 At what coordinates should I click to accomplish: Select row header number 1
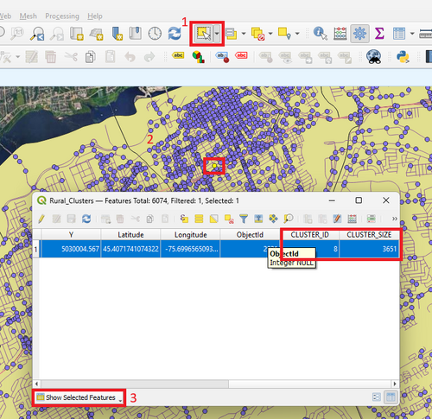point(36,249)
